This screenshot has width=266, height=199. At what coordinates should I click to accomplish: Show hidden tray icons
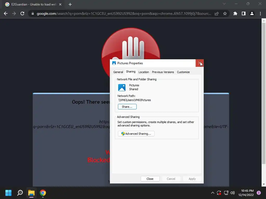(x=212, y=193)
